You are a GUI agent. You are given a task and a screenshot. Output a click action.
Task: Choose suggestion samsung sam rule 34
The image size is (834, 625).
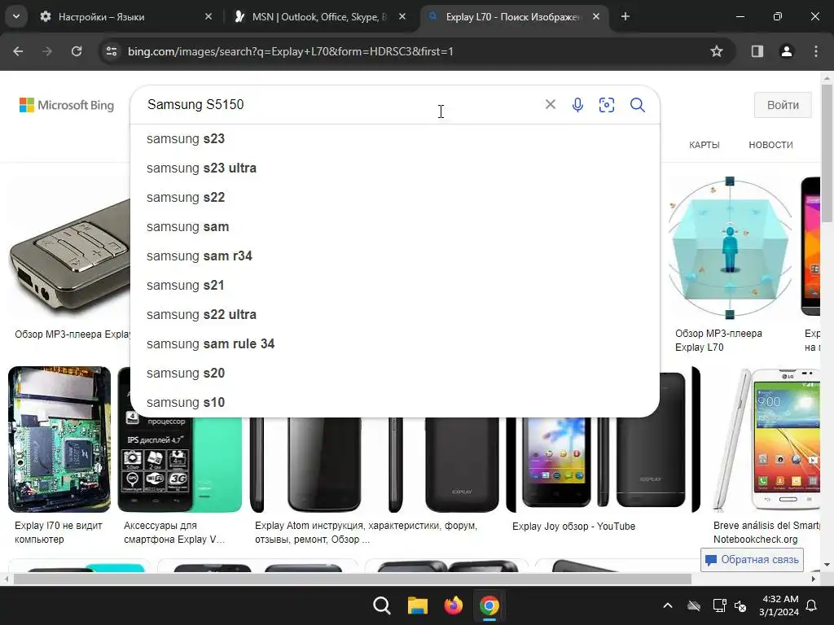pos(395,344)
